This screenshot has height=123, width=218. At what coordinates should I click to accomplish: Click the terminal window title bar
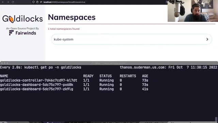[x=109, y=63]
